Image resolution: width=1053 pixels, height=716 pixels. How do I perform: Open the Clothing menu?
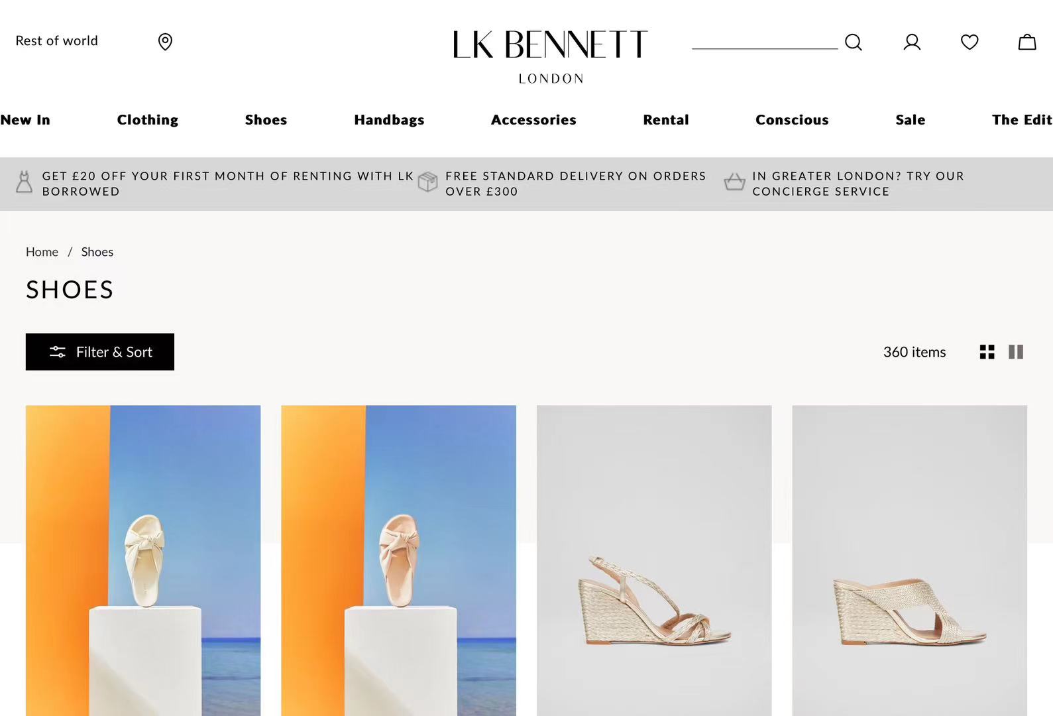[148, 120]
